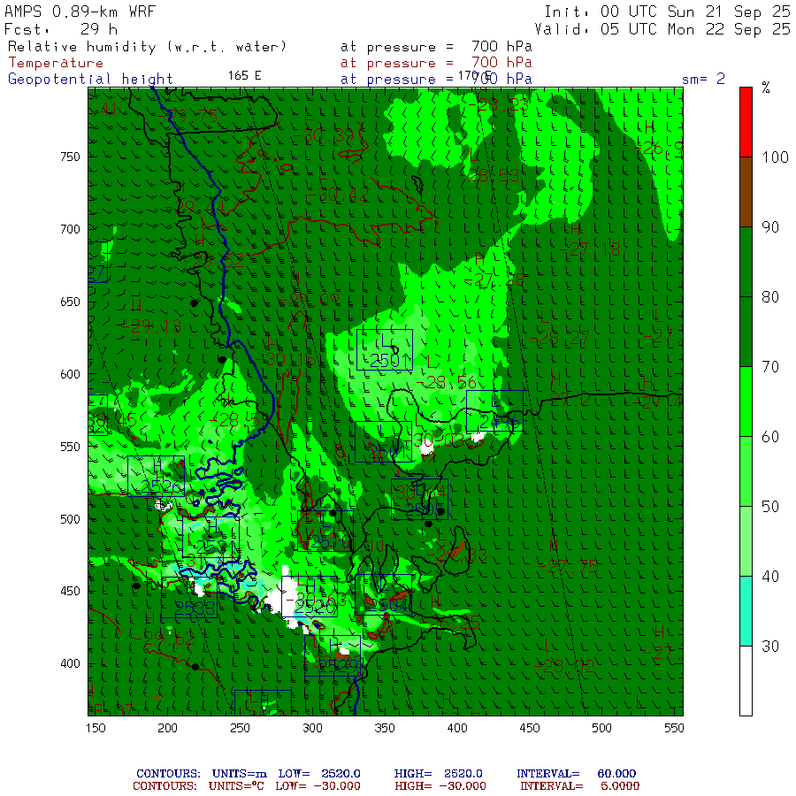Screen dimensions: 796x796
Task: Click the 'sm= 2' smoothing label
Action: tap(703, 79)
